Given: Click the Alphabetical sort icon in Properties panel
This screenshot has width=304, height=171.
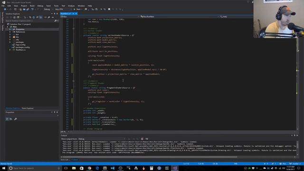Looking at the screenshot, I should tap(11, 119).
